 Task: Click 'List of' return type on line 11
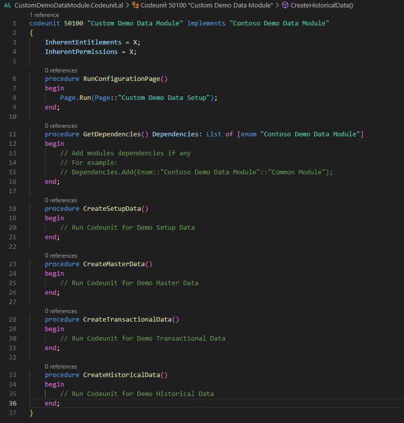click(x=220, y=134)
